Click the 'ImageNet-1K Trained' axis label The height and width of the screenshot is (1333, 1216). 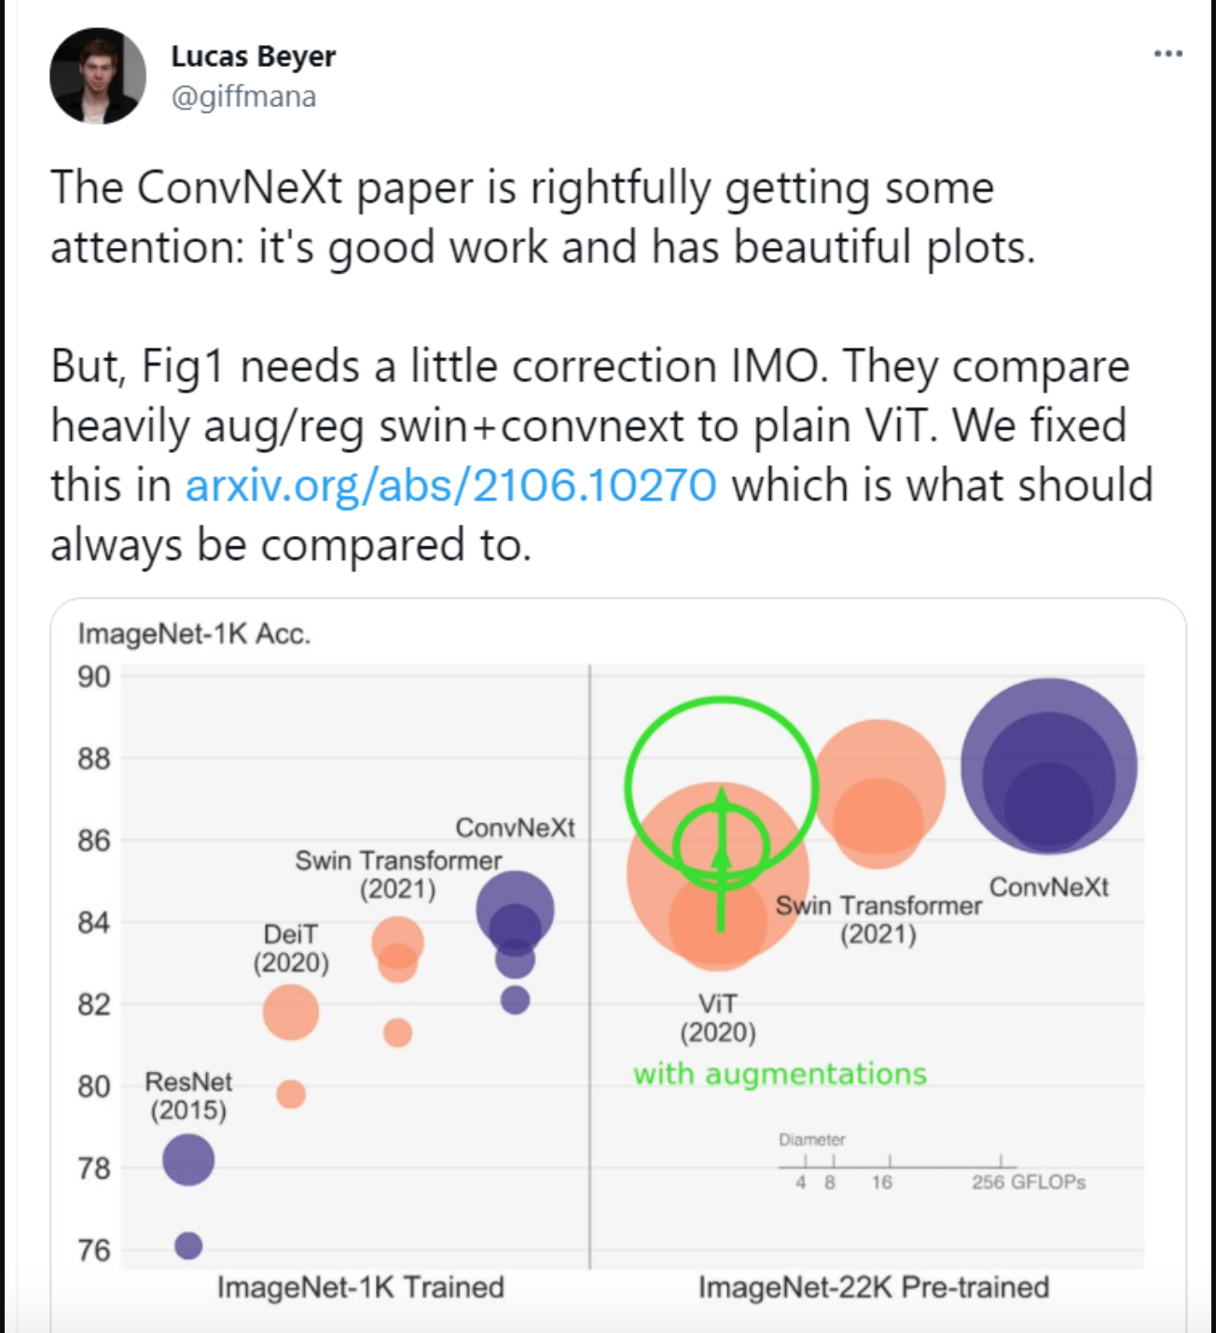pos(360,1287)
